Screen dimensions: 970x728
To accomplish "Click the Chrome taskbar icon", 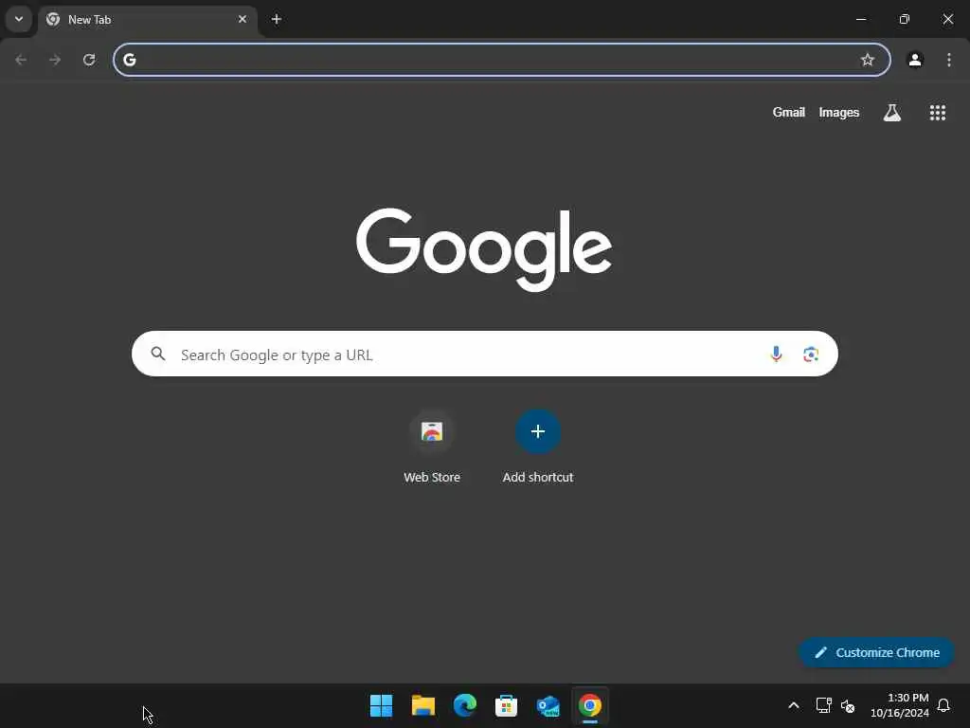I will tap(589, 705).
